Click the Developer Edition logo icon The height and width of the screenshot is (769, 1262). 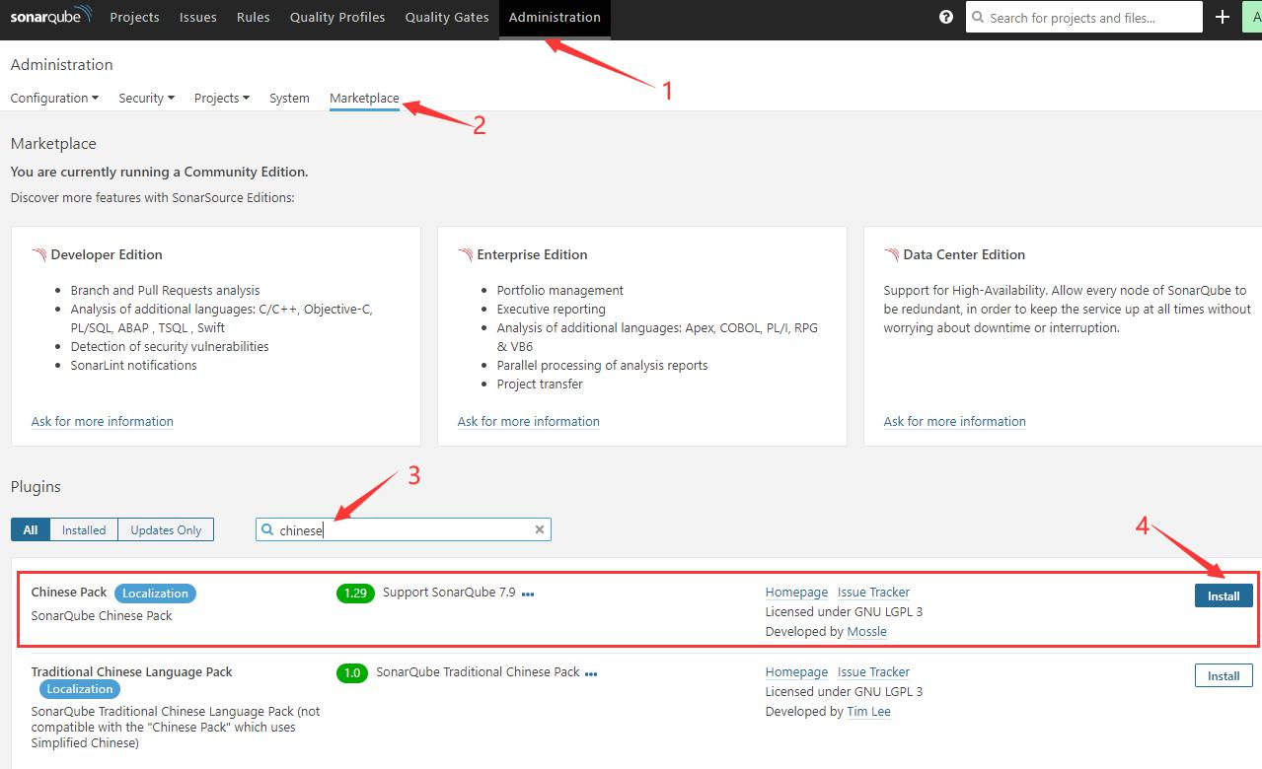[x=39, y=254]
